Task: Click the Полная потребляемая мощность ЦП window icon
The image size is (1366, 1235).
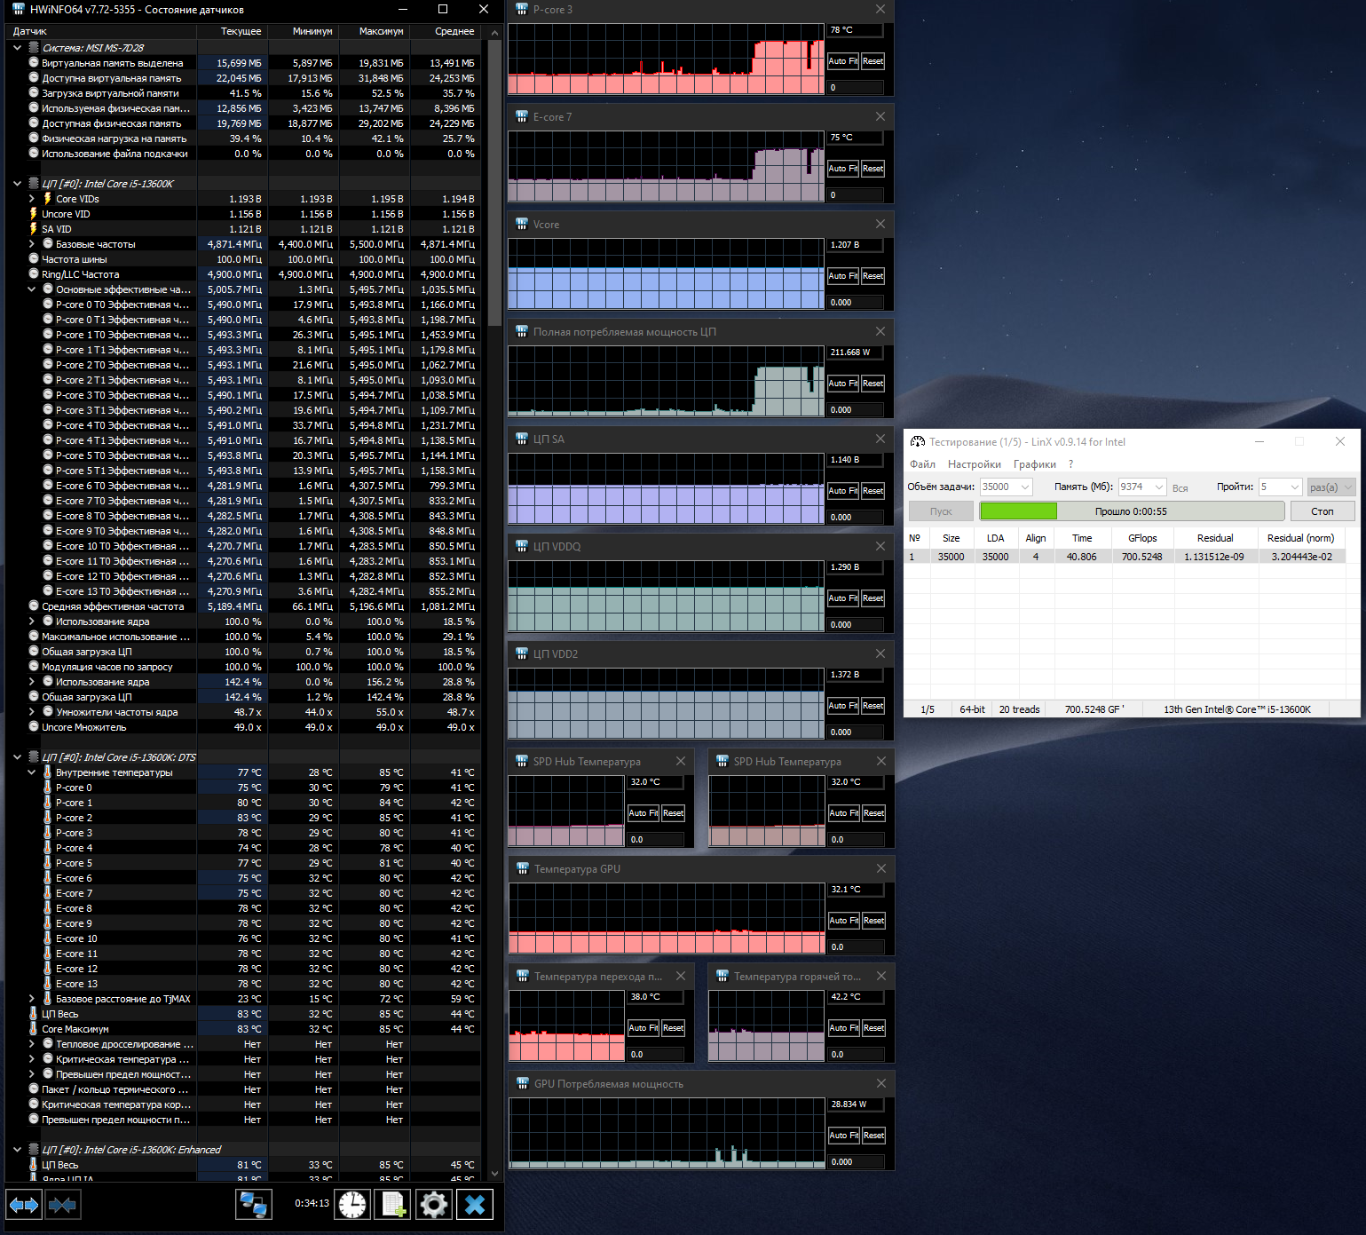Action: point(522,331)
